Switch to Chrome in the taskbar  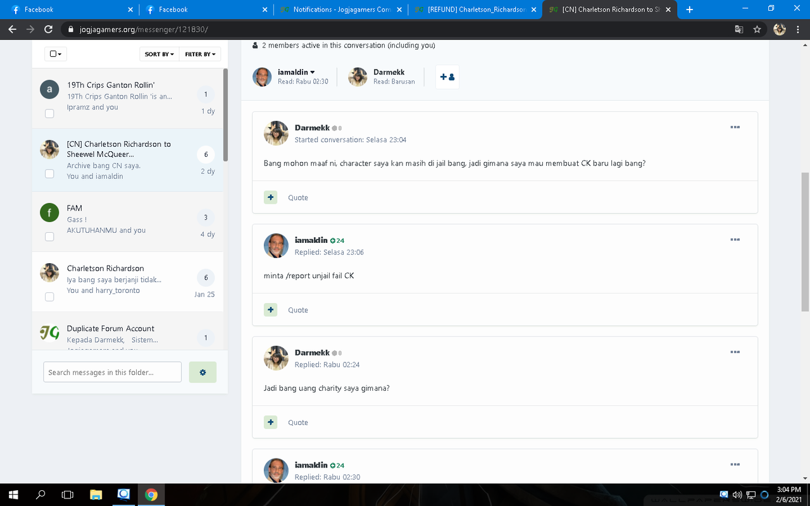(151, 495)
